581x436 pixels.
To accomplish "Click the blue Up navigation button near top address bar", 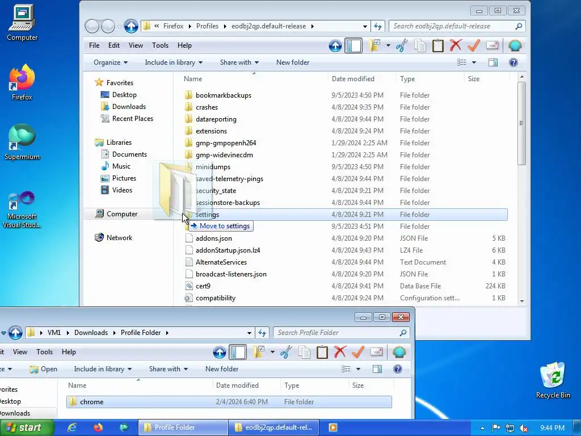I will tap(131, 26).
